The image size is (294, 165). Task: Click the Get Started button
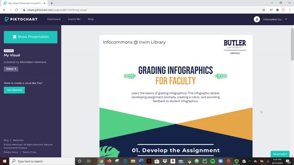[14, 90]
